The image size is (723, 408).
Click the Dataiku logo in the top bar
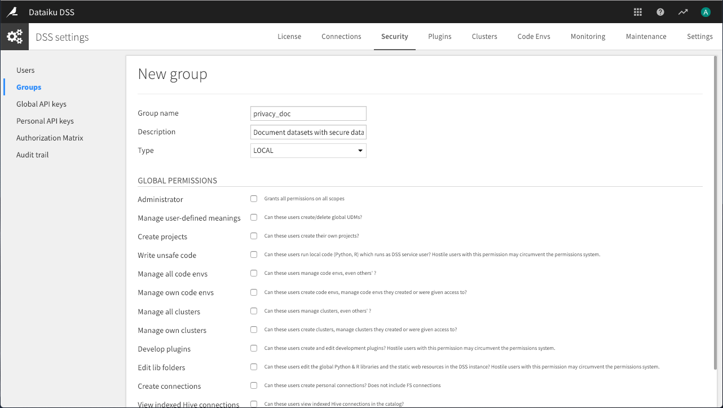tap(12, 11)
